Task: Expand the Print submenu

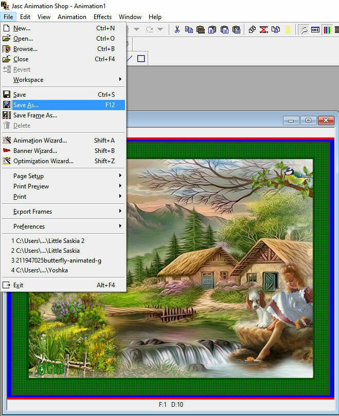Action: pyautogui.click(x=63, y=197)
